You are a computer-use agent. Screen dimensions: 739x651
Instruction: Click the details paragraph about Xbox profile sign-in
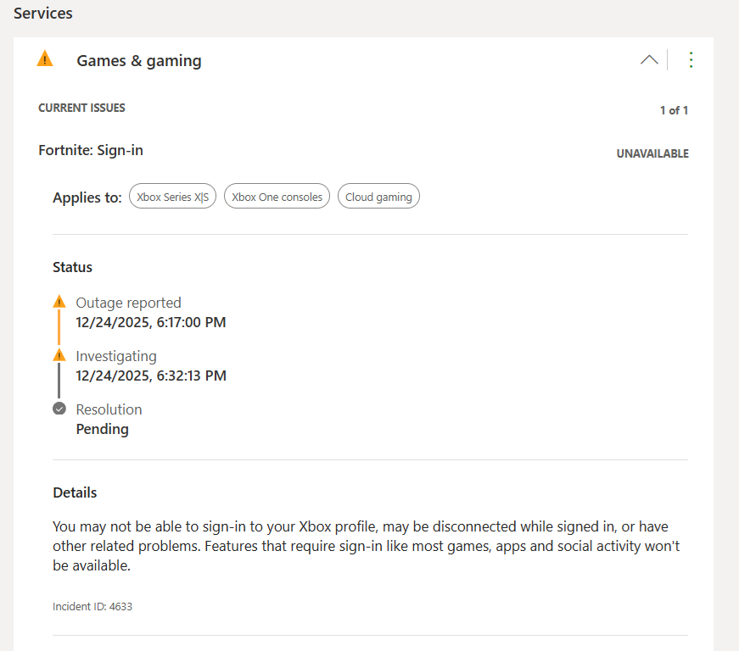click(x=367, y=546)
